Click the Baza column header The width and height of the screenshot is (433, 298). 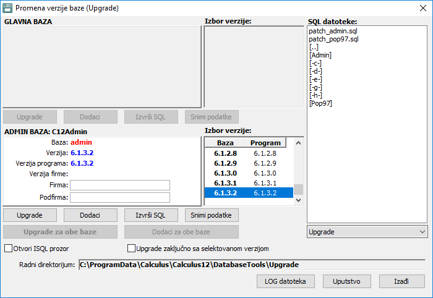tap(225, 143)
